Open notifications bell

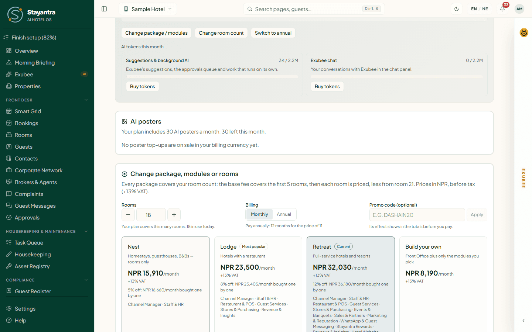[502, 9]
